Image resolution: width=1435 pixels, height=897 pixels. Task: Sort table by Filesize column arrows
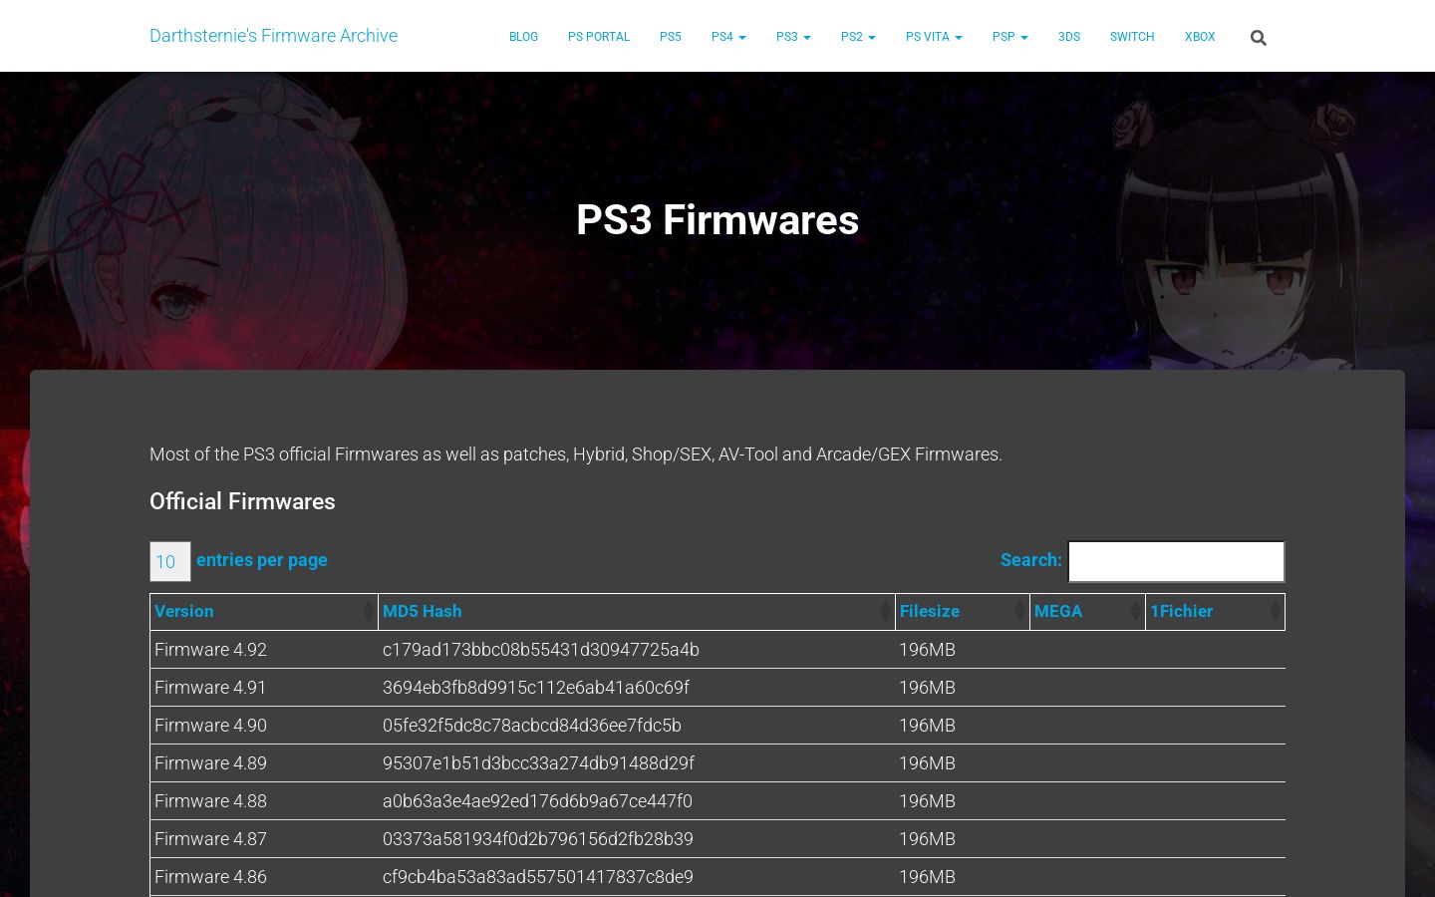pyautogui.click(x=1019, y=612)
